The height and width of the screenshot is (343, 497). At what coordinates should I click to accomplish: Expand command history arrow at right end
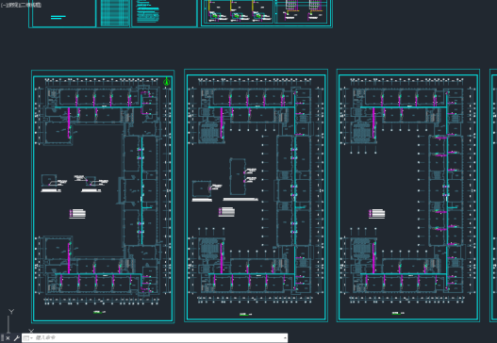(285, 338)
